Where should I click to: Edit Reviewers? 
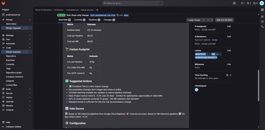tap(229, 37)
